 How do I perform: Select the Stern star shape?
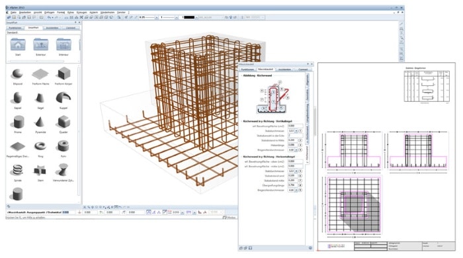[x=40, y=170]
